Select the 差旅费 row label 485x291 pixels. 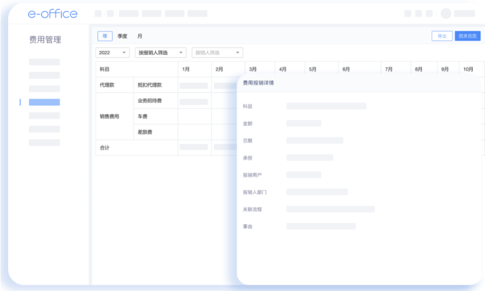pos(145,132)
